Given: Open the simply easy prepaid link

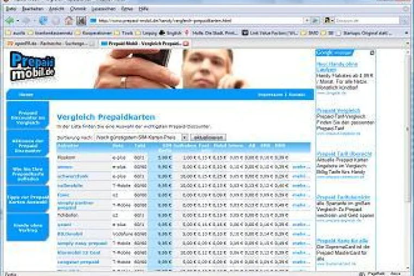Looking at the screenshot, I should pos(83,243).
